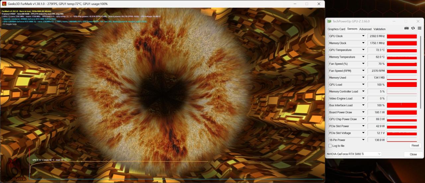Close the FurMark window
This screenshot has width=425, height=183.
coord(319,4)
